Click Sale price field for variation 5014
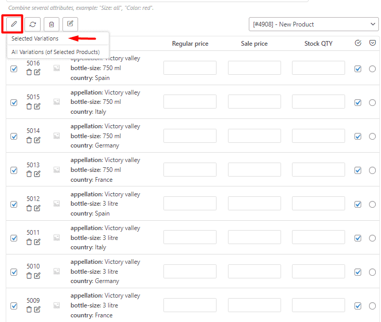381x322 pixels. 254,136
